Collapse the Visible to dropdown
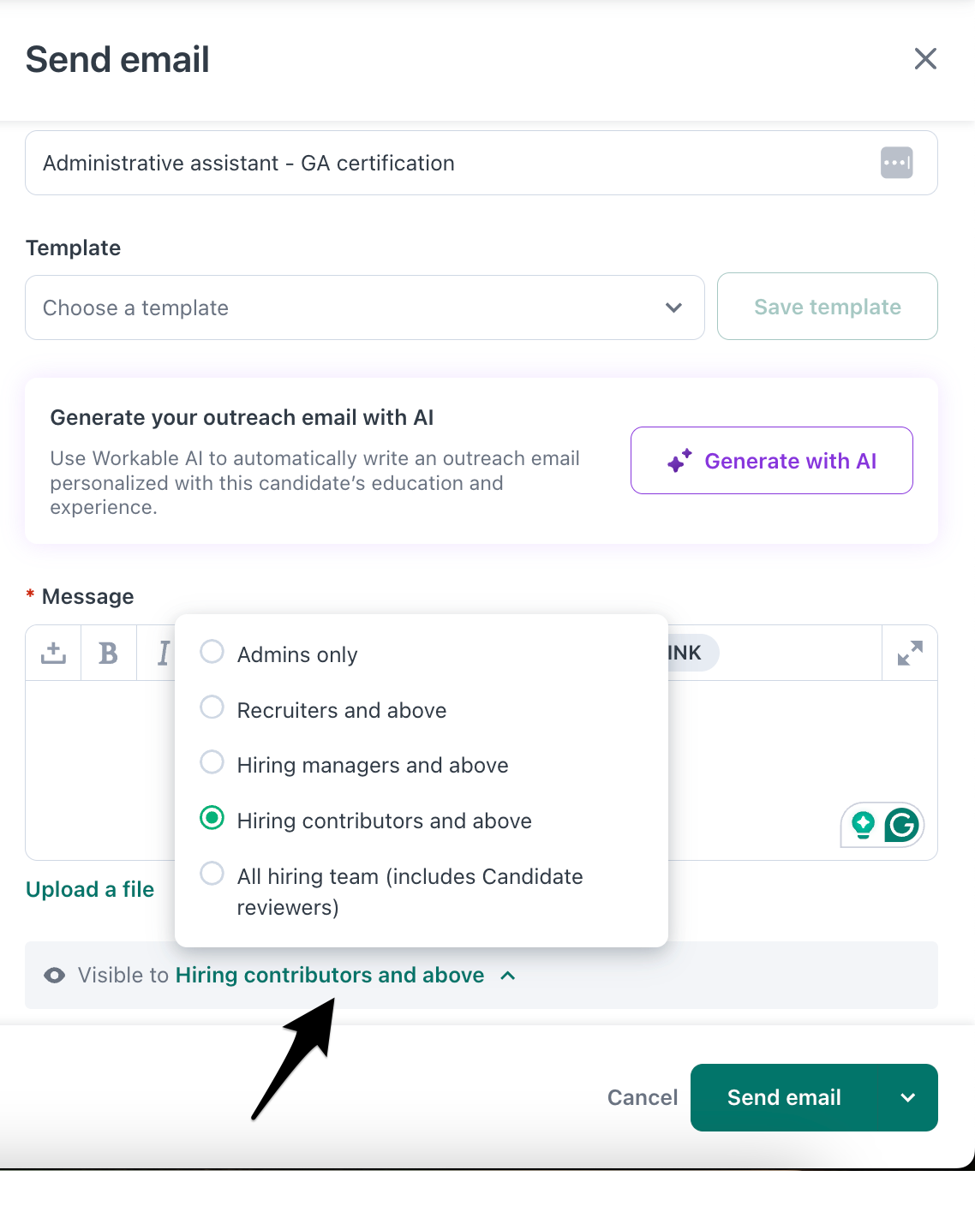This screenshot has width=975, height=1206. point(507,976)
